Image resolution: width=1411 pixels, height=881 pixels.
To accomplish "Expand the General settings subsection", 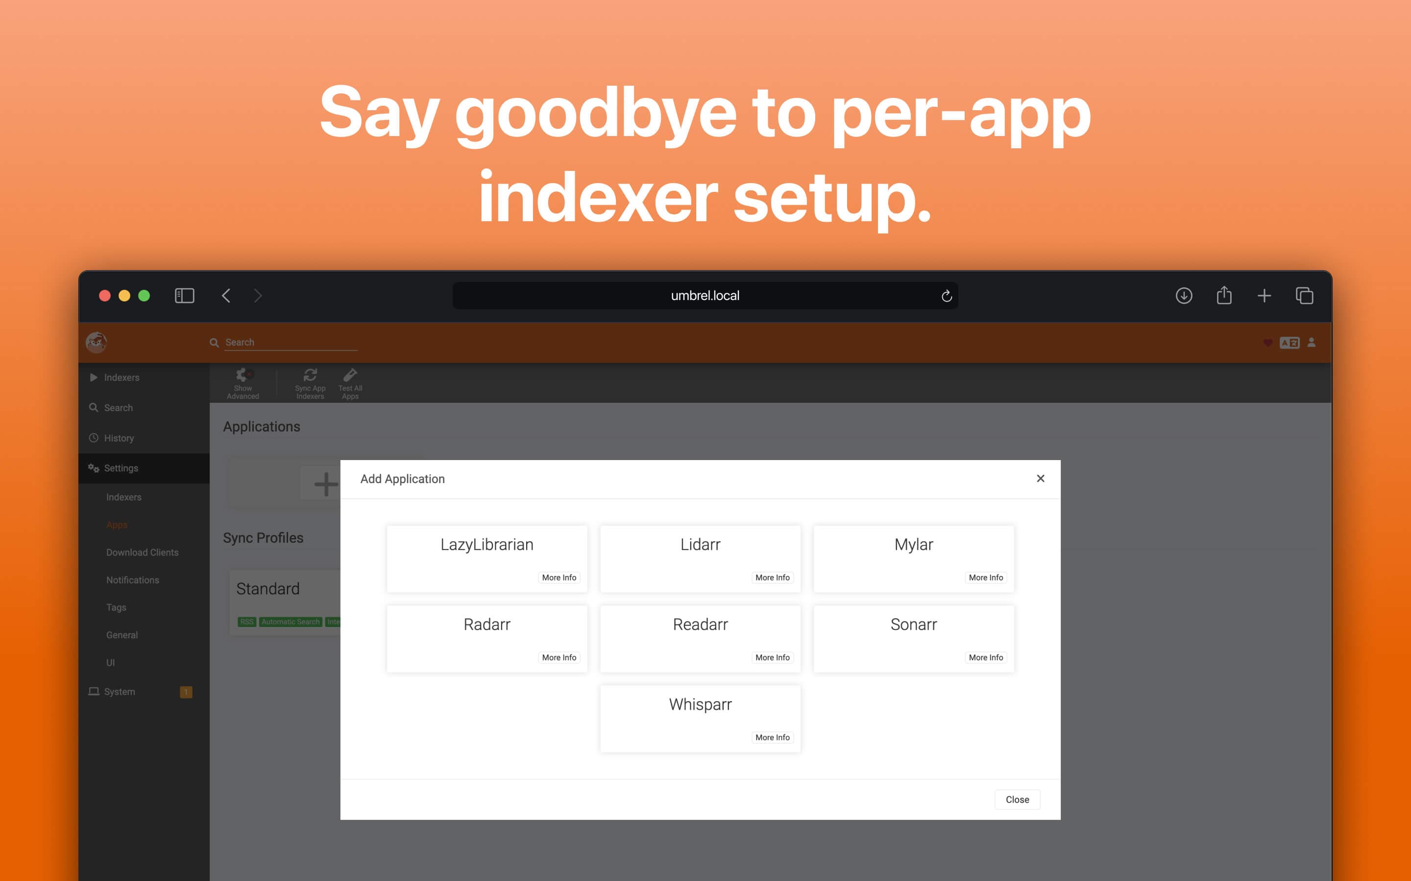I will pyautogui.click(x=122, y=634).
